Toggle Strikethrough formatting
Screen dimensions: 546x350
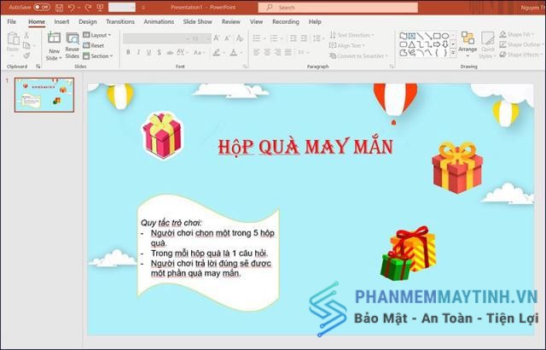(170, 53)
